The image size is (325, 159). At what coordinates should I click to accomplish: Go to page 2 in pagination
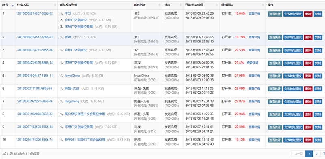coord(316,154)
